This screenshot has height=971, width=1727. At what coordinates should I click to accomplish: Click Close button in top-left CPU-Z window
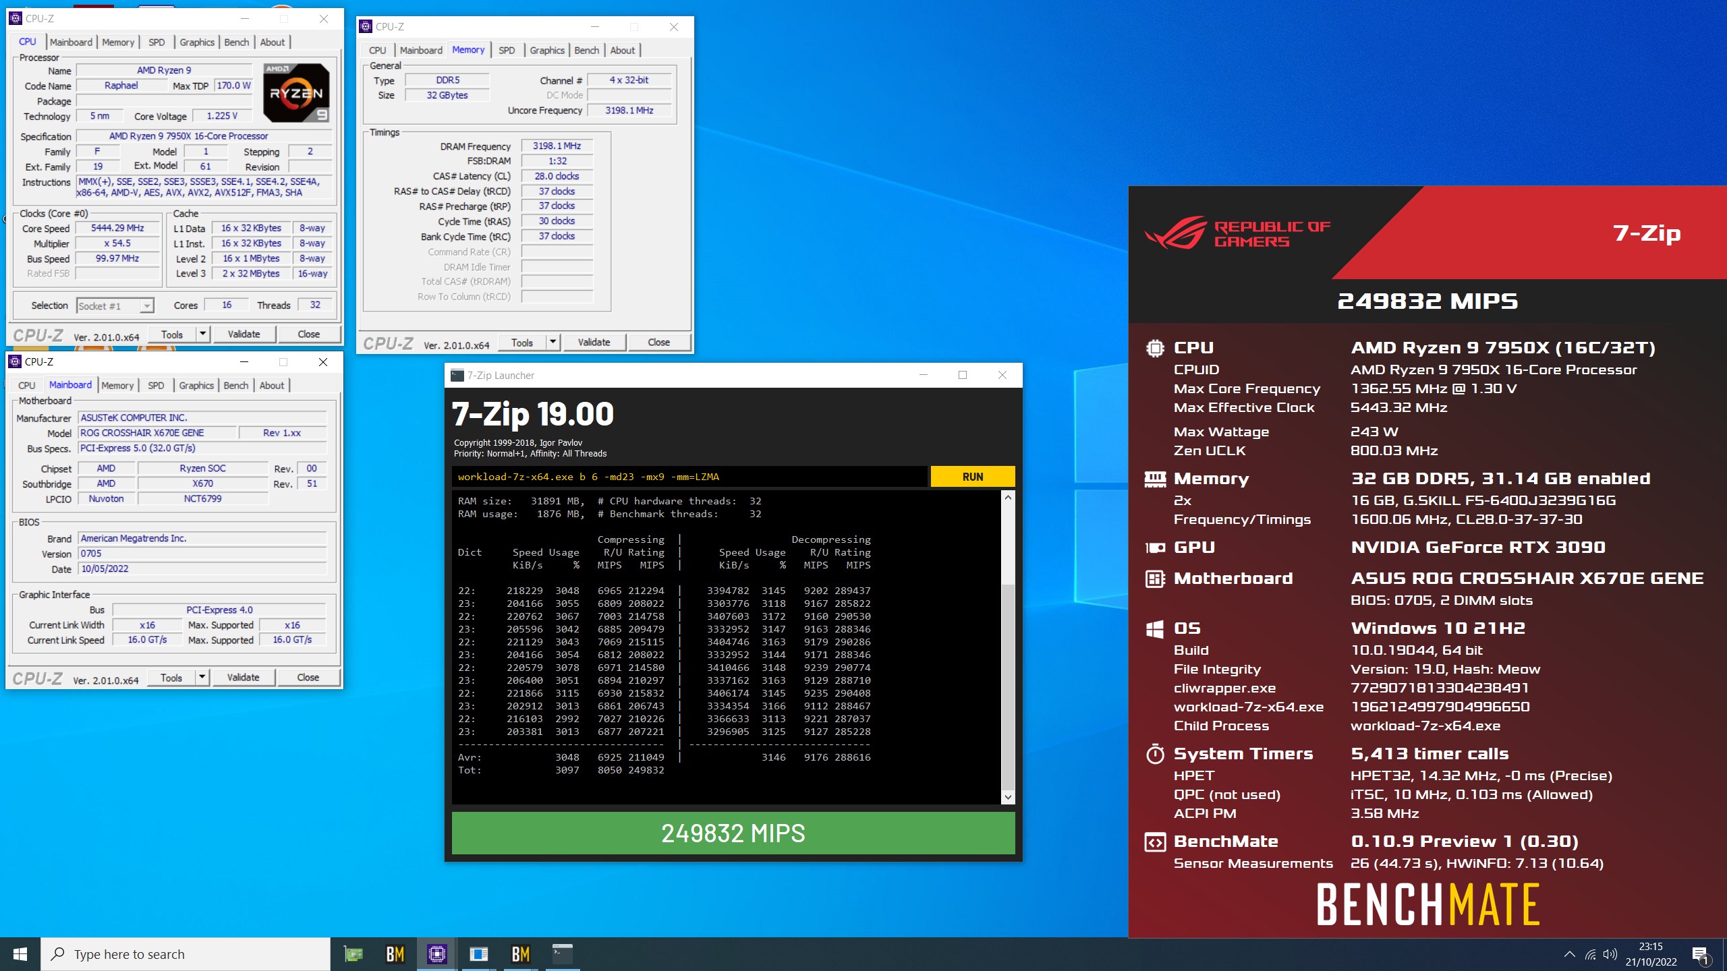coord(309,334)
